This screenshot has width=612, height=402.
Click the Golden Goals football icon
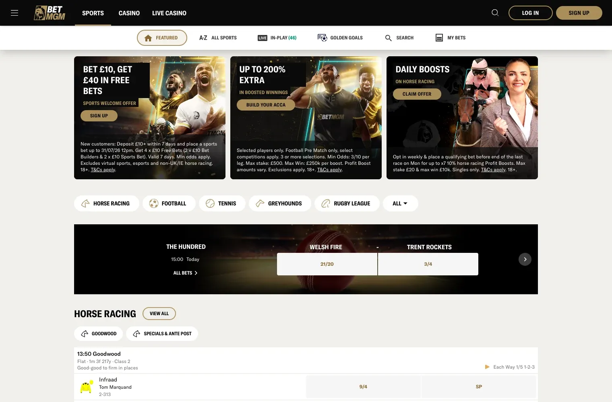(x=322, y=38)
